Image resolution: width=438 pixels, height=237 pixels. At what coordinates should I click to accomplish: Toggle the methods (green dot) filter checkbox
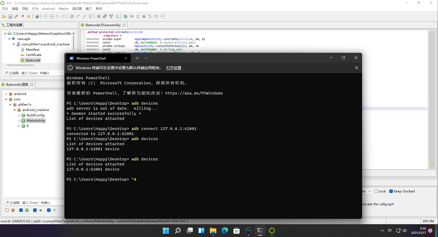[x=35, y=210]
